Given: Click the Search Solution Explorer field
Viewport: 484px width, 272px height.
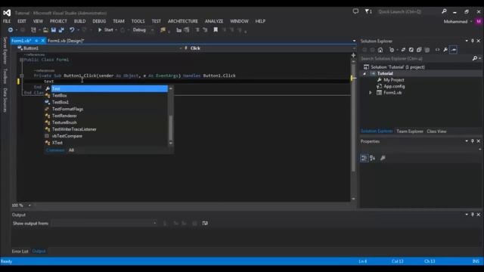Looking at the screenshot, I should tap(415, 59).
